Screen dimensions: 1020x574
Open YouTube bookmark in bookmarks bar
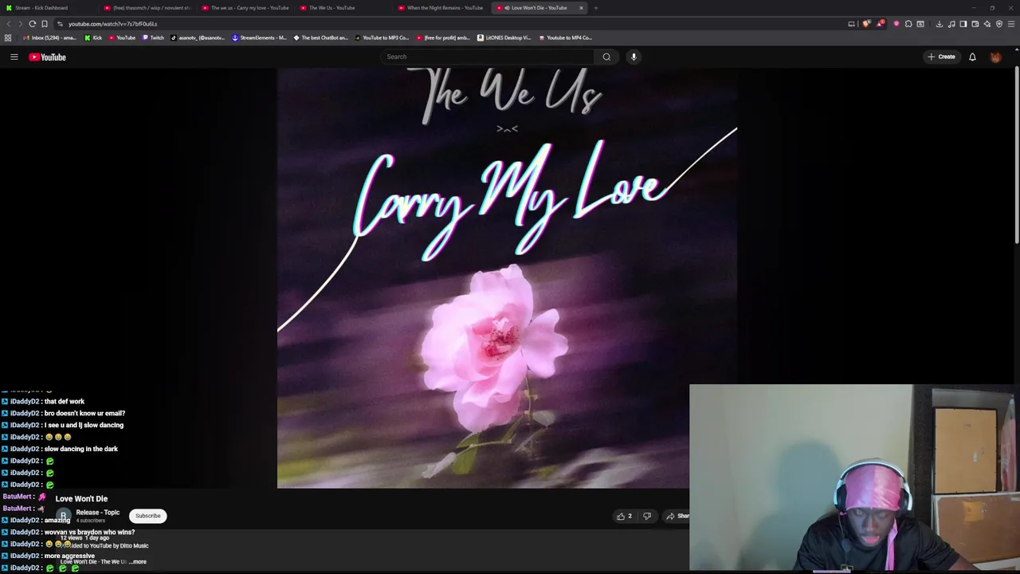click(x=121, y=37)
